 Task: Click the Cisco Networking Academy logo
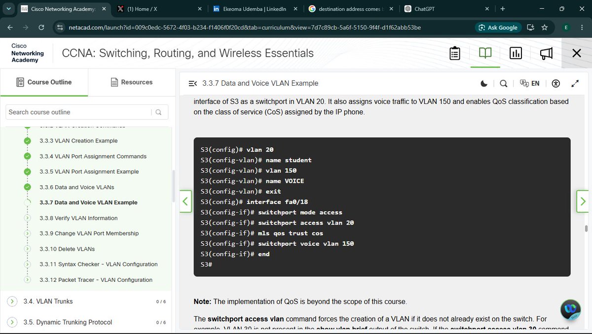[28, 53]
